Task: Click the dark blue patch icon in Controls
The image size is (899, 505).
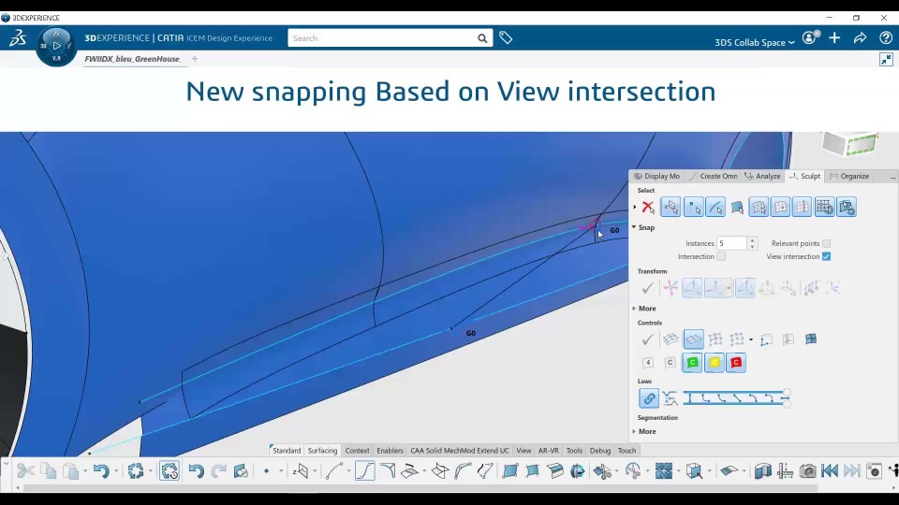Action: (811, 339)
